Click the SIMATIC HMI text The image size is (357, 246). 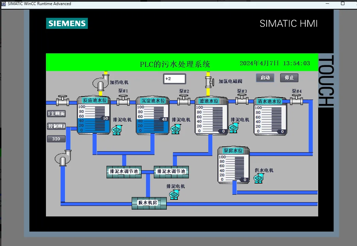pyautogui.click(x=289, y=23)
